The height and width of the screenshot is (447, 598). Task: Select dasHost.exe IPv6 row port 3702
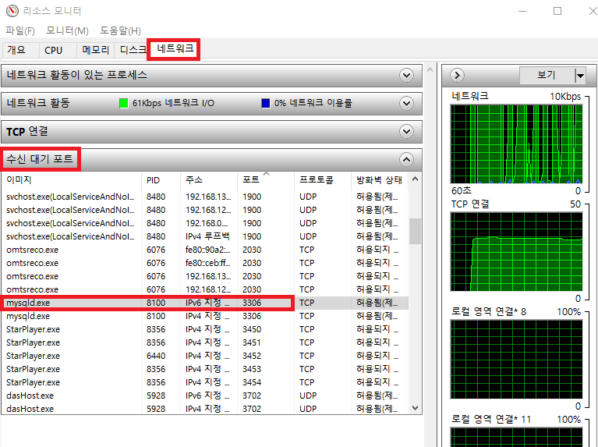coord(205,396)
